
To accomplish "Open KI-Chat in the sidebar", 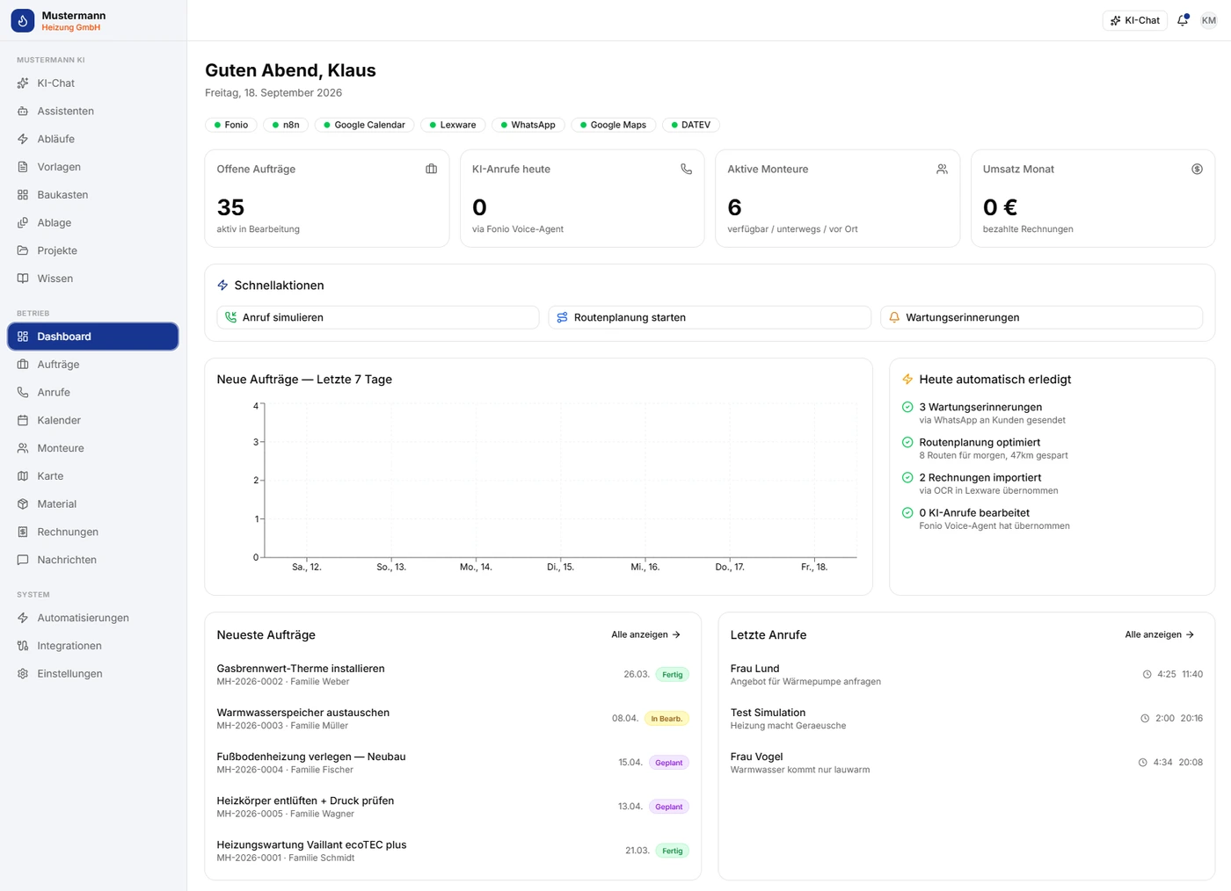I will pos(93,83).
